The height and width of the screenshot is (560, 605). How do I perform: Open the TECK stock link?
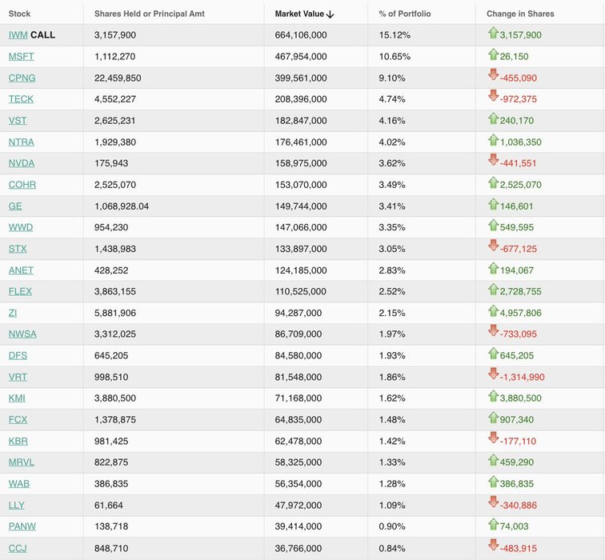[21, 99]
